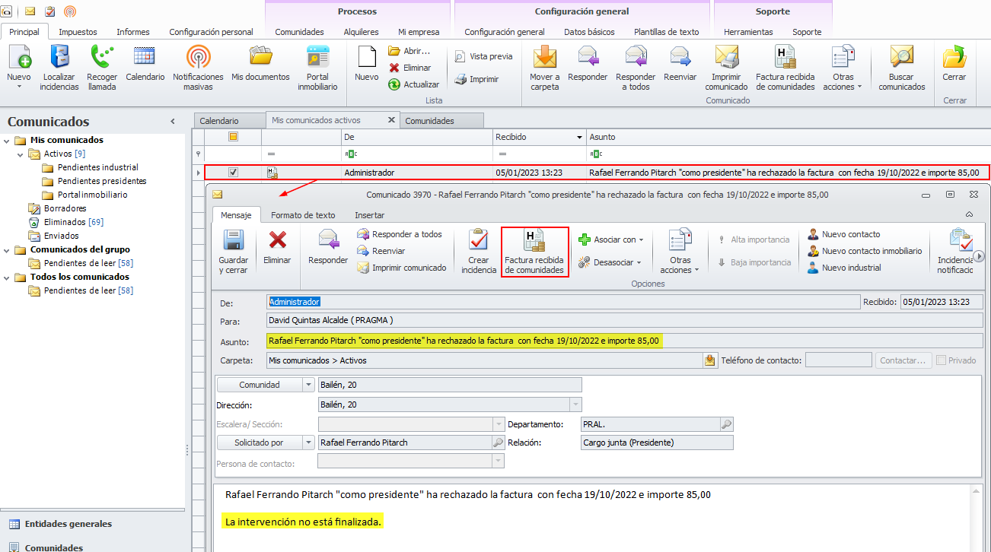Click Nuevo industrial in message ribbon
Viewport: 991px width, 552px height.
tap(844, 268)
